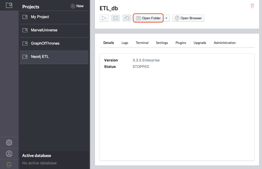Open the user account icon
This screenshot has width=262, height=169.
[x=9, y=154]
